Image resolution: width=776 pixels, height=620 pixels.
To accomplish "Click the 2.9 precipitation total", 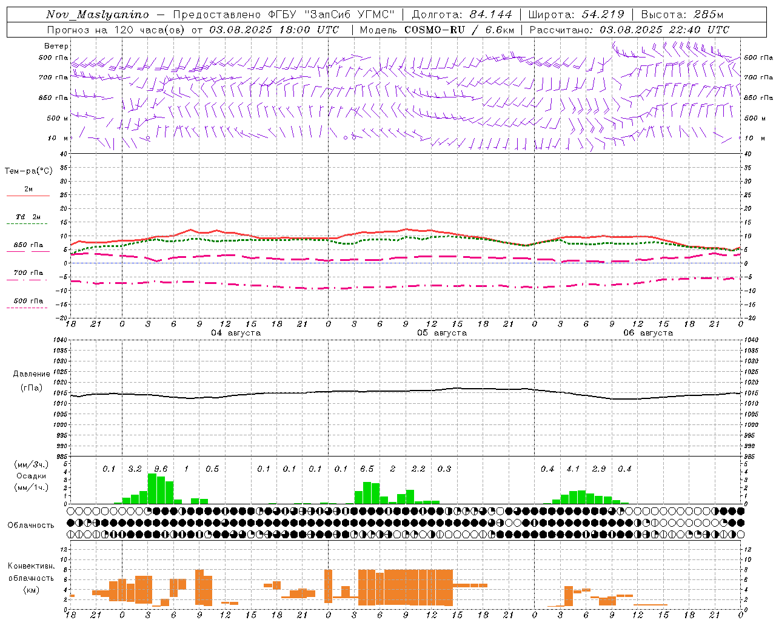I will pyautogui.click(x=599, y=469).
